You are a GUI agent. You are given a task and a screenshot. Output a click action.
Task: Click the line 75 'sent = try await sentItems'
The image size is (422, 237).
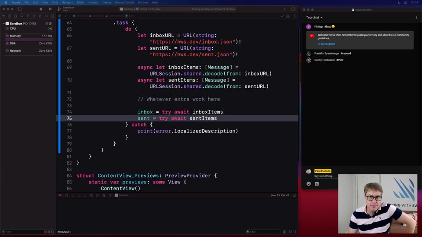[x=177, y=118]
